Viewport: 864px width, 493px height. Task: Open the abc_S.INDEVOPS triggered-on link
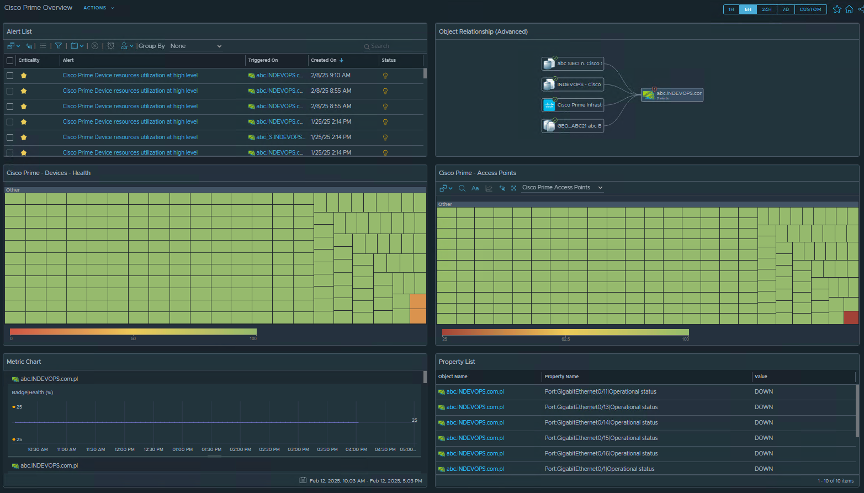coord(280,137)
